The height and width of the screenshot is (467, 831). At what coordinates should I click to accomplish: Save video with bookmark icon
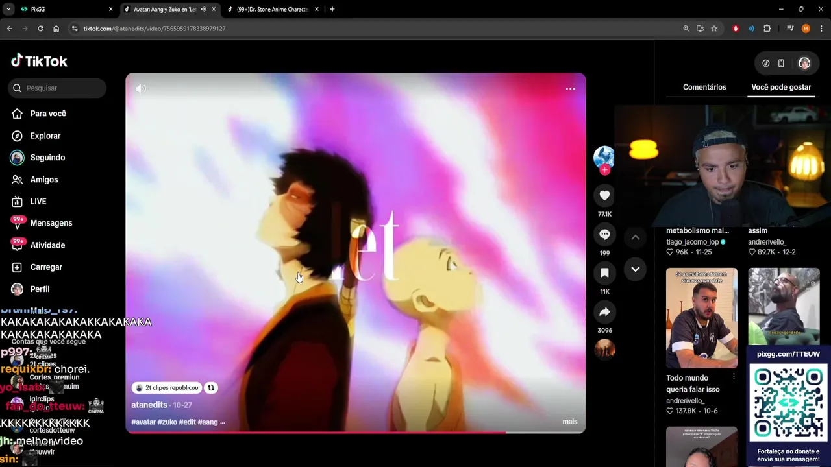(604, 273)
